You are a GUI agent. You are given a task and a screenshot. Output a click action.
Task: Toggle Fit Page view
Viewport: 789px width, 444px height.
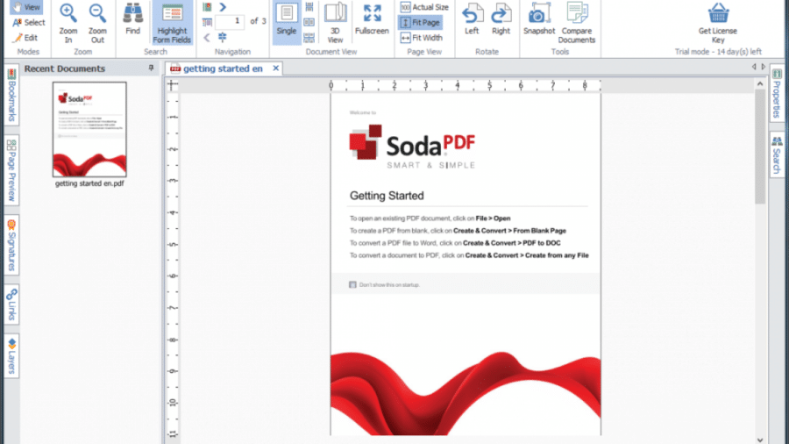click(x=420, y=23)
